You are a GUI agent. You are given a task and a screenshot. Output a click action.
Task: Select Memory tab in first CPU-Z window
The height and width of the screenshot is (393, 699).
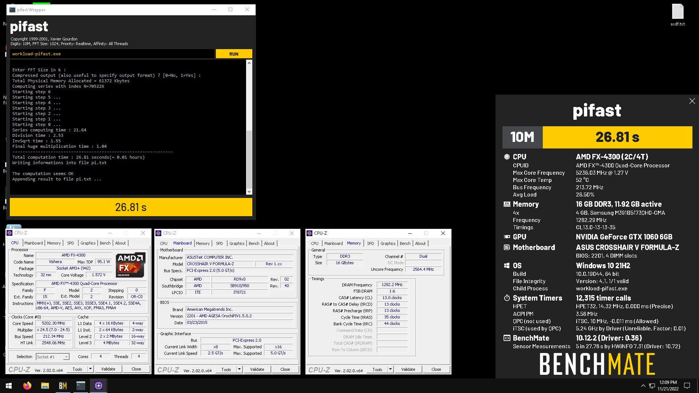54,243
